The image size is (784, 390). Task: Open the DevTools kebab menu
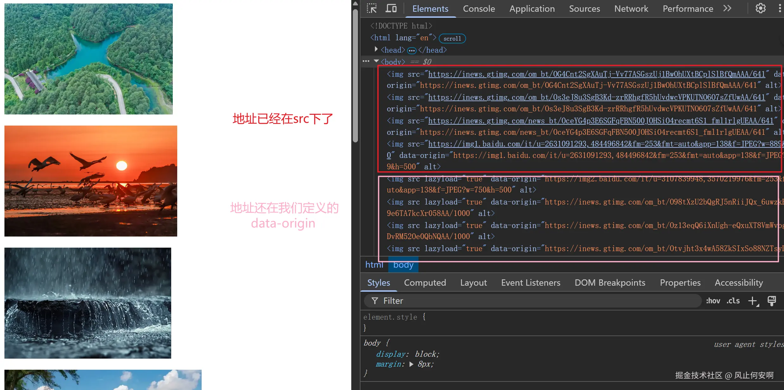click(x=780, y=9)
